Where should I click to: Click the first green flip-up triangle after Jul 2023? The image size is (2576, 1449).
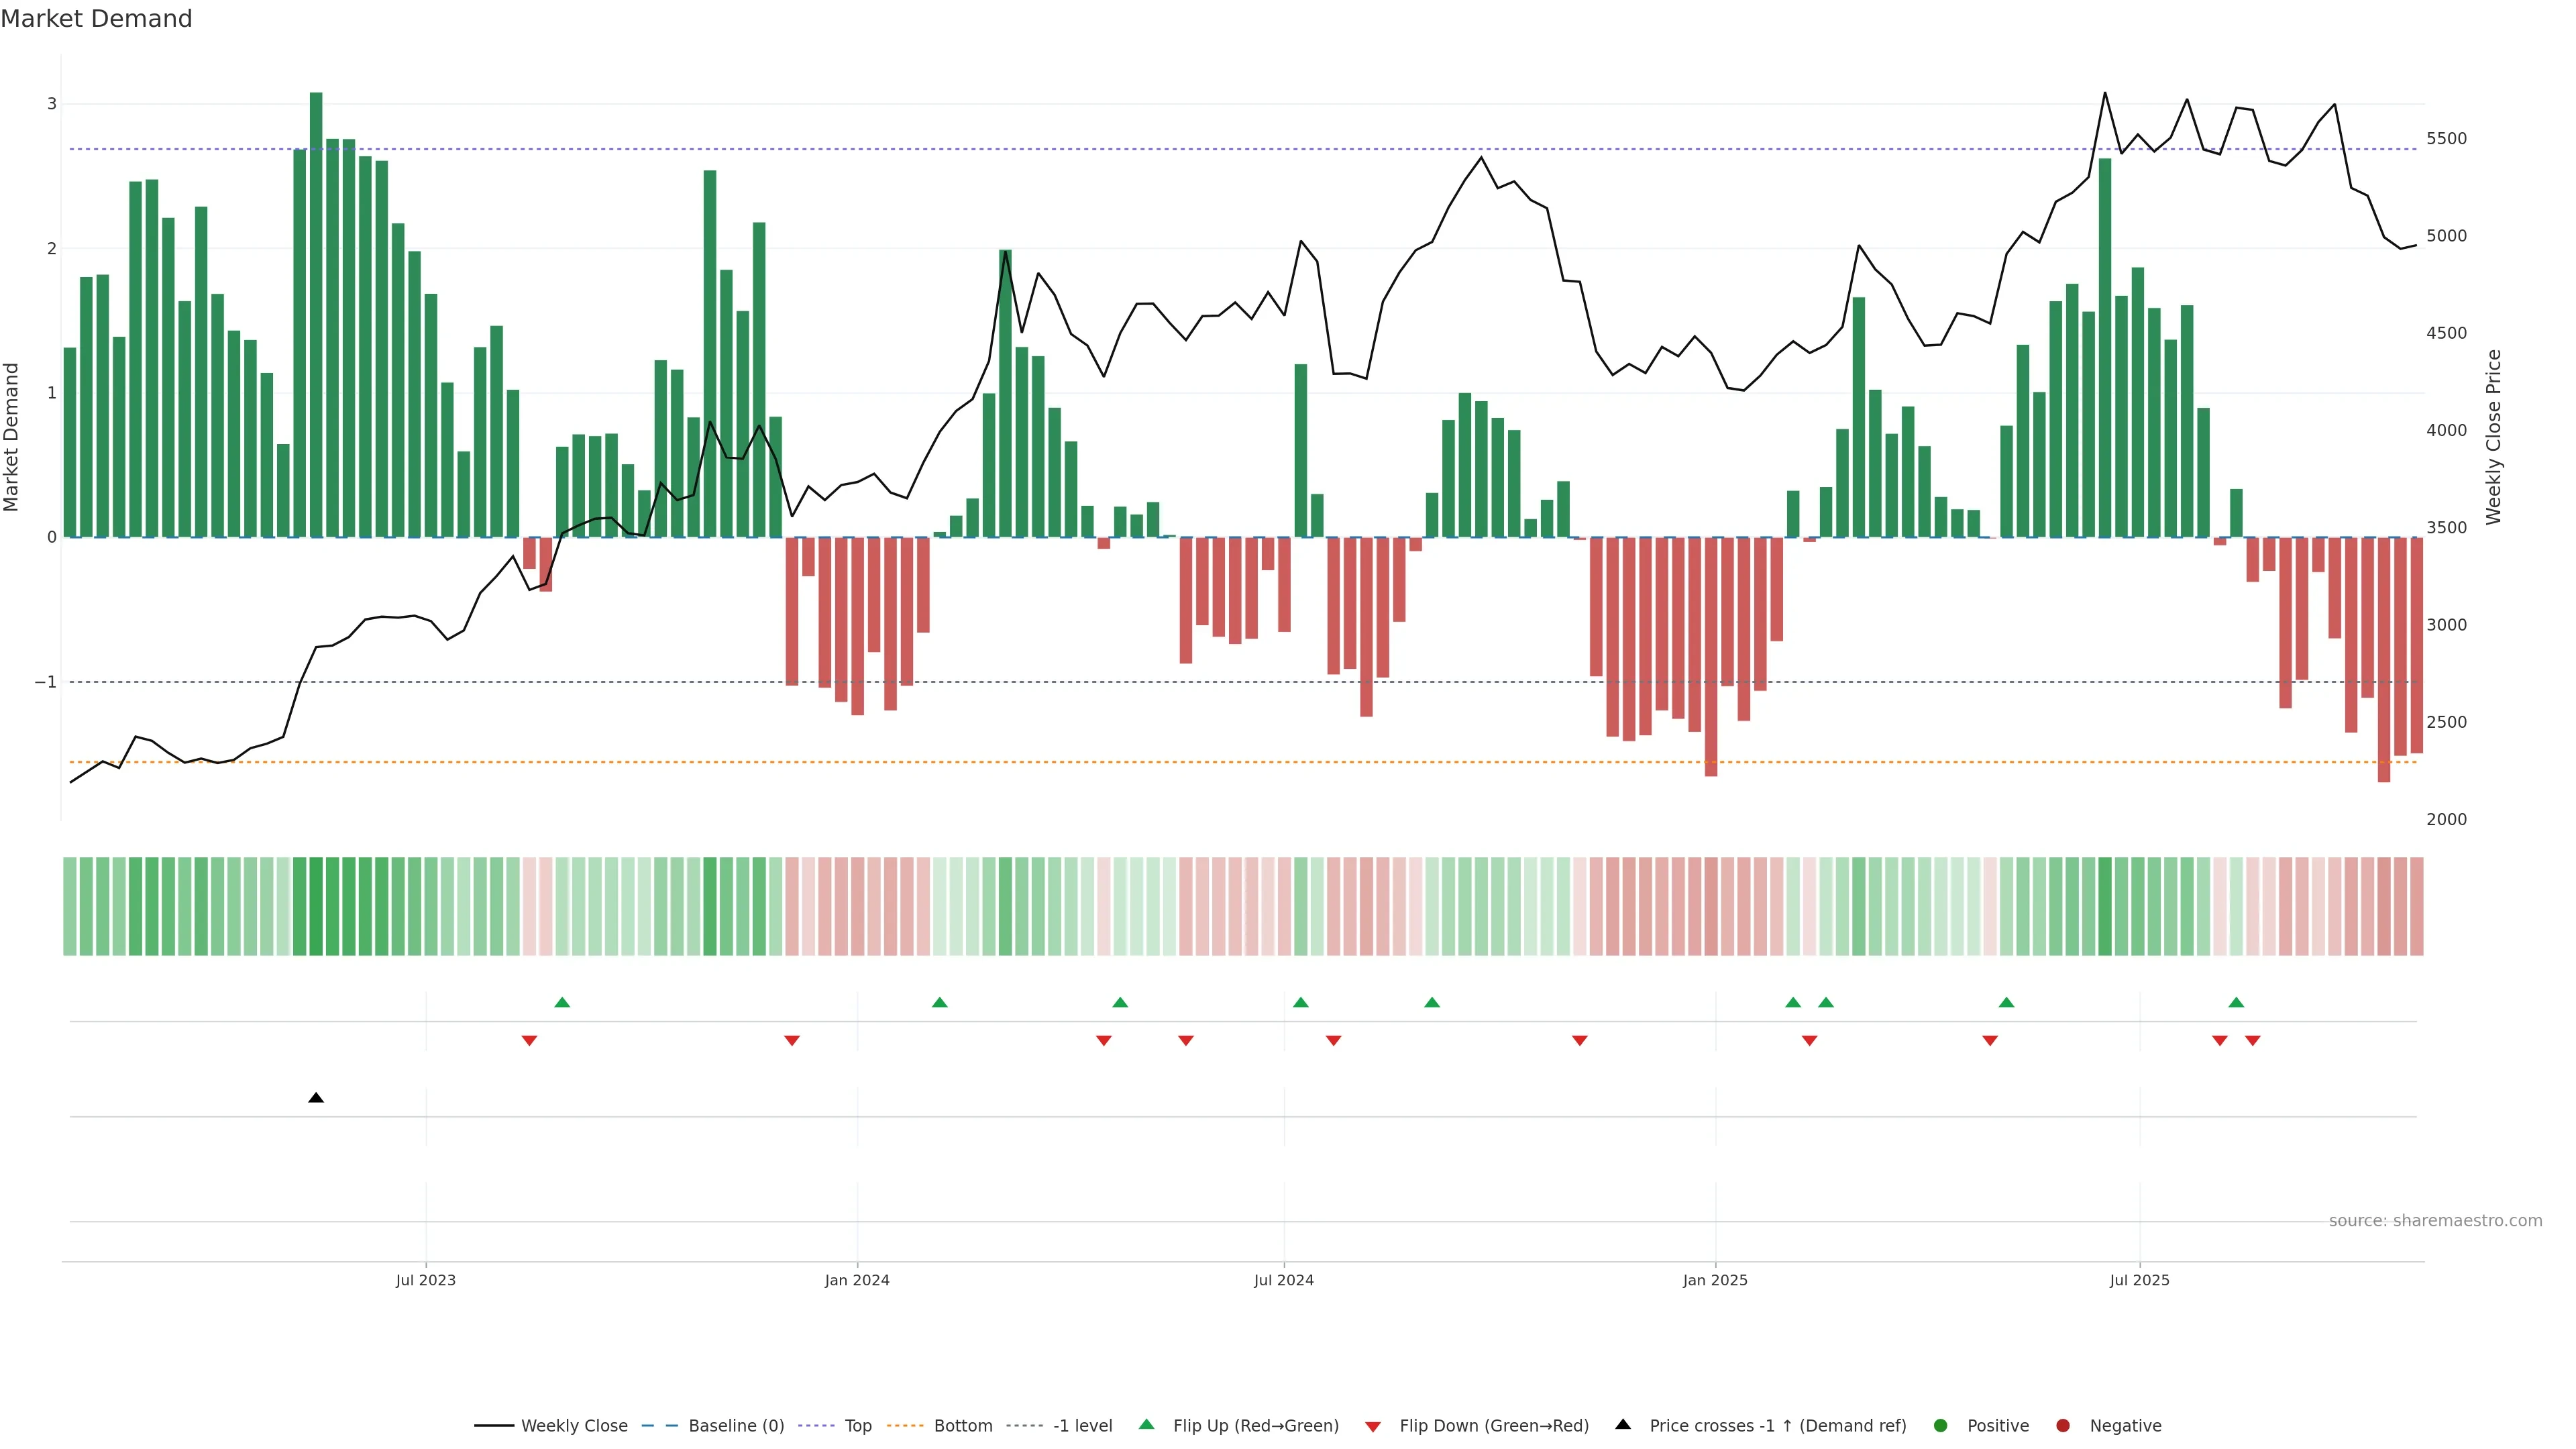coord(562,1002)
